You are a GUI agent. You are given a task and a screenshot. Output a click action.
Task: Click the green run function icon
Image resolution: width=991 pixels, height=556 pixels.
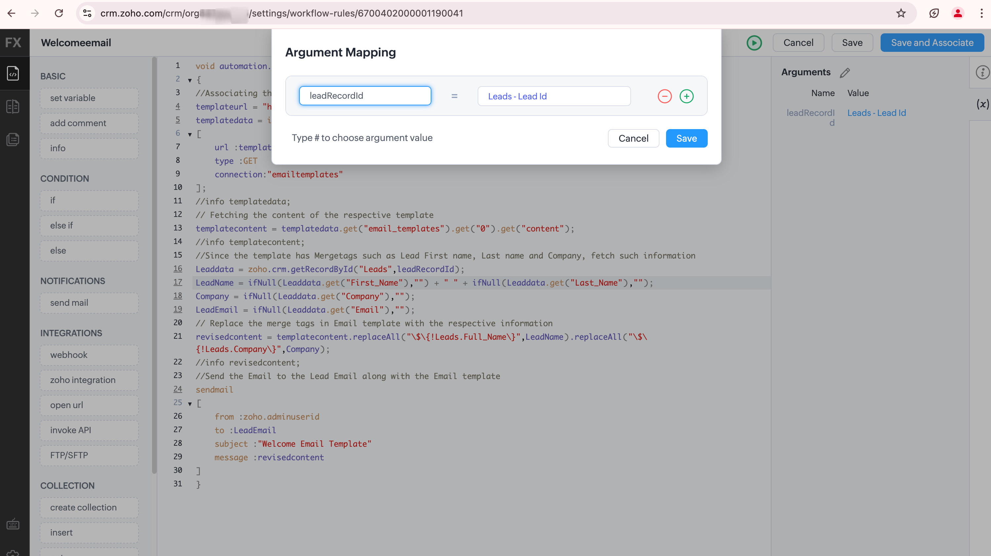(754, 43)
